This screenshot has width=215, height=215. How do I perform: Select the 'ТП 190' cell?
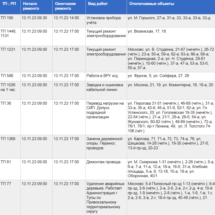click(10, 21)
